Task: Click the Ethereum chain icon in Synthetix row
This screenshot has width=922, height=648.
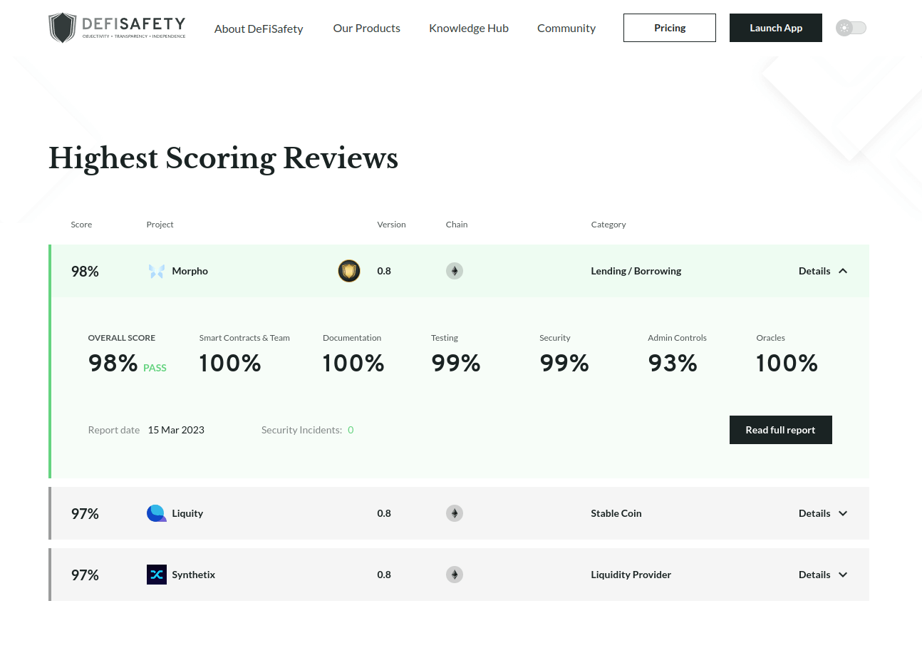Action: pyautogui.click(x=455, y=575)
